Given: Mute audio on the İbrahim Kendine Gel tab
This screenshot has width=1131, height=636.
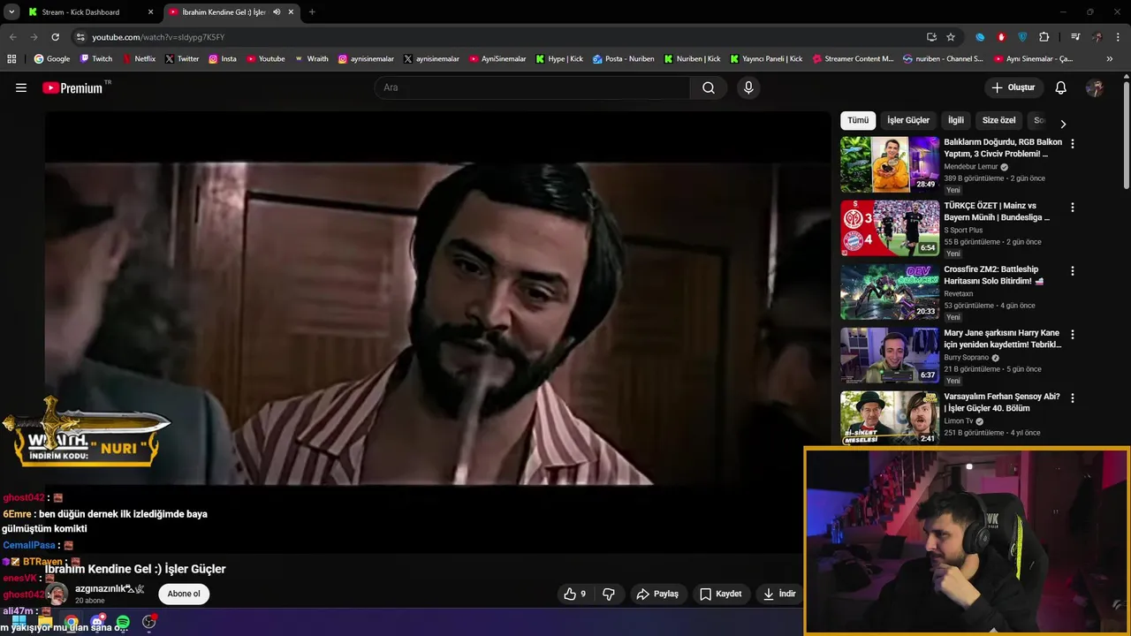Looking at the screenshot, I should coord(277,12).
